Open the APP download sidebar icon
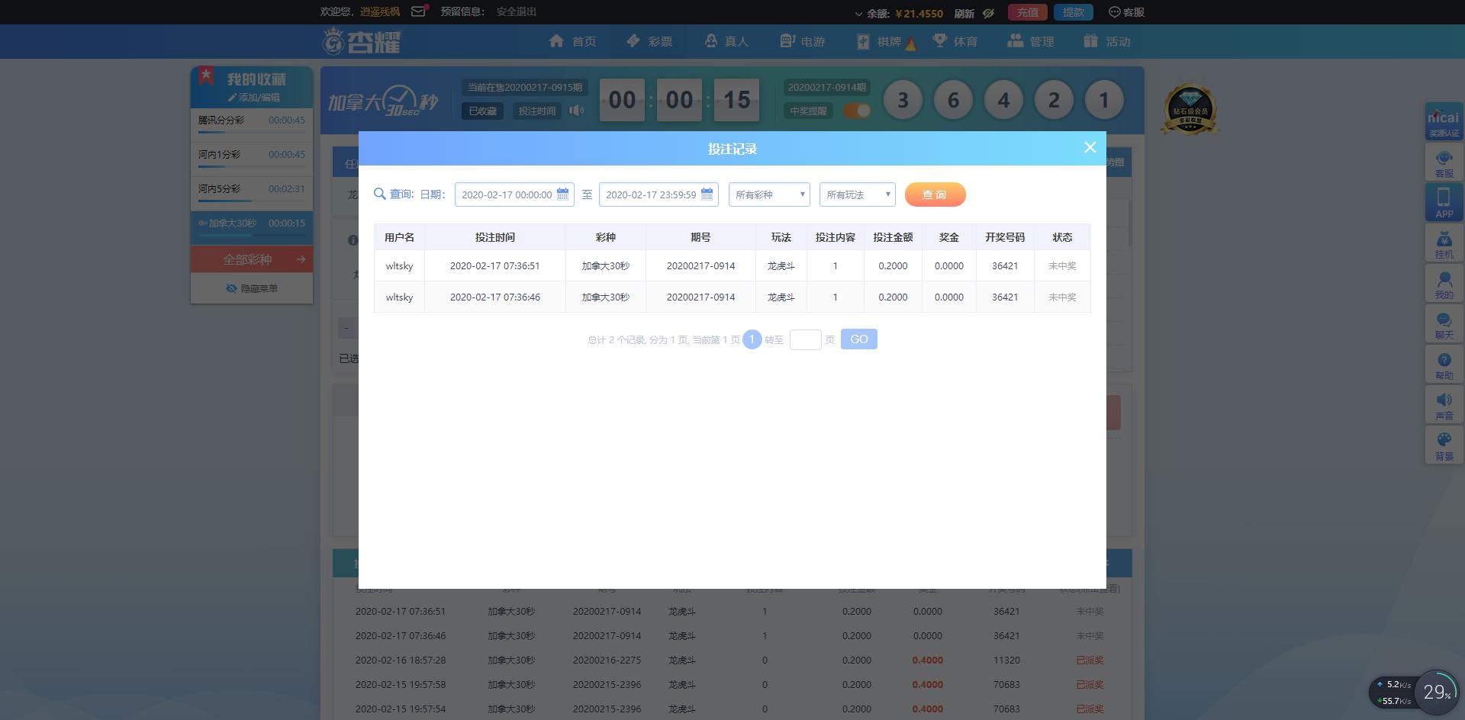Image resolution: width=1465 pixels, height=720 pixels. coord(1444,203)
